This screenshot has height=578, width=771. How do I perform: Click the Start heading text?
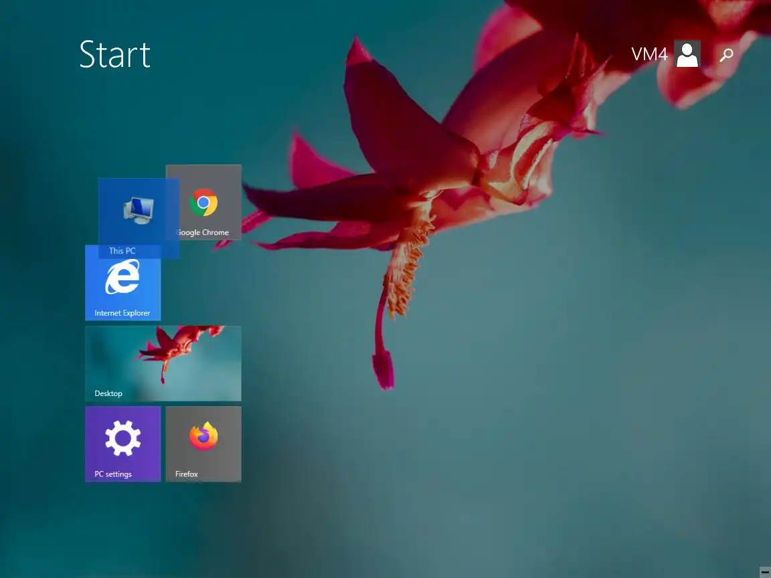click(x=114, y=54)
